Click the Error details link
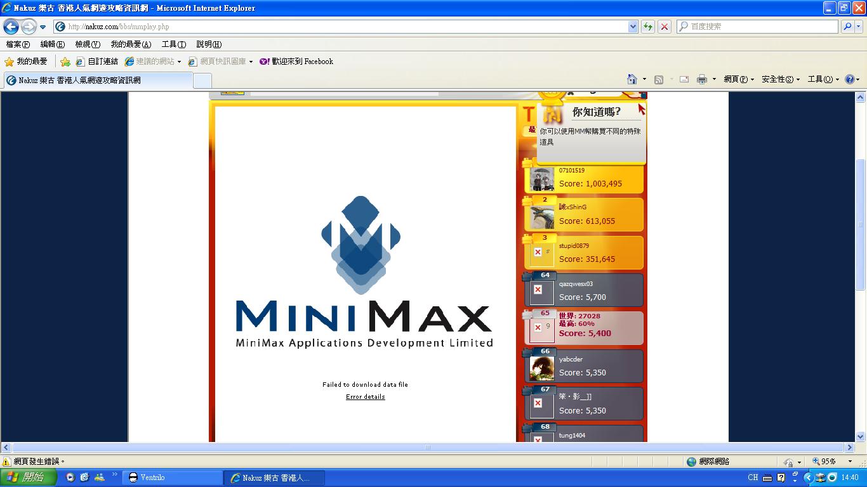 366,397
